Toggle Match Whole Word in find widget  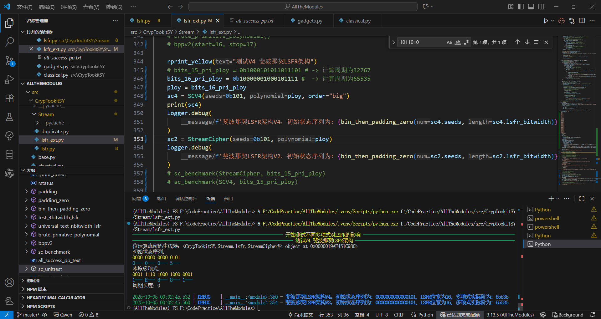(x=458, y=42)
